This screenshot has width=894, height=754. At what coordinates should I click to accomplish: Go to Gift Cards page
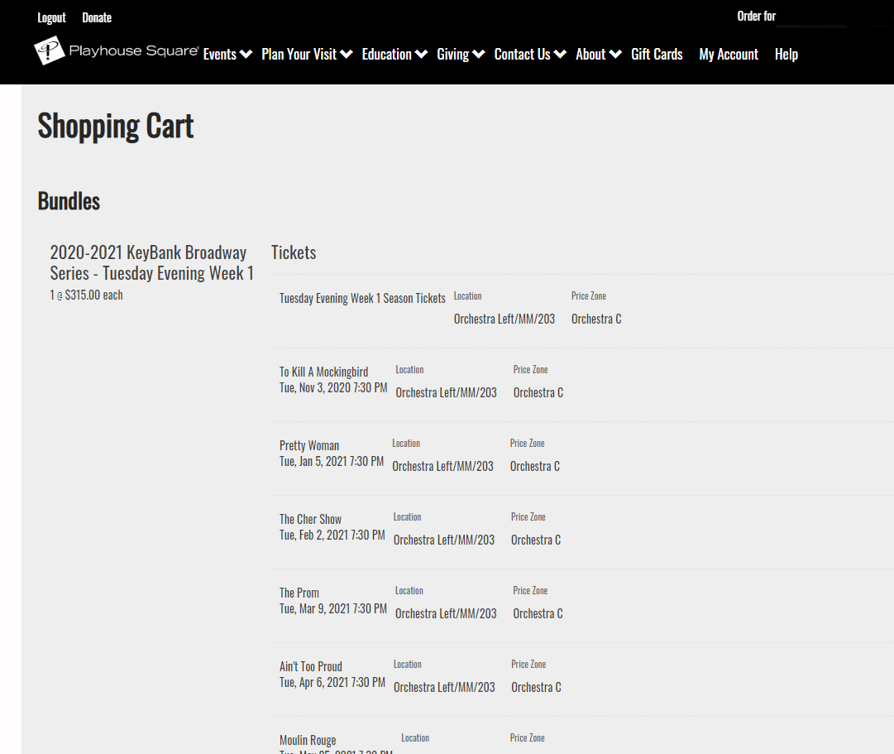657,55
